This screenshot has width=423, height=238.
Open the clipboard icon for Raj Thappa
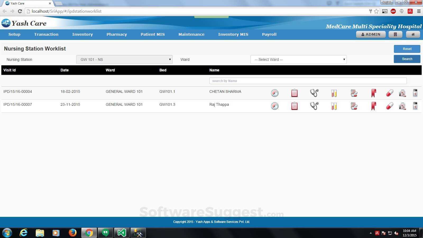click(x=294, y=106)
